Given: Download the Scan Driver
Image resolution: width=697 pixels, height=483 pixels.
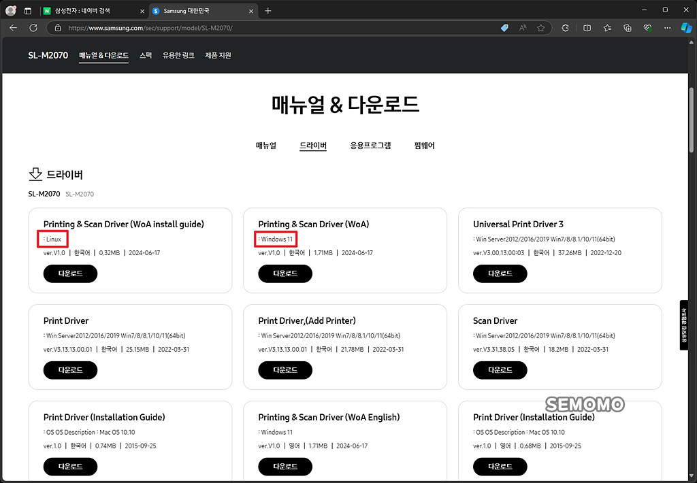Looking at the screenshot, I should tap(500, 370).
